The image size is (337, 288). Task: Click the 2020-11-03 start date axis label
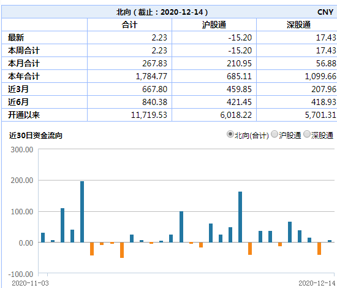click(x=30, y=283)
